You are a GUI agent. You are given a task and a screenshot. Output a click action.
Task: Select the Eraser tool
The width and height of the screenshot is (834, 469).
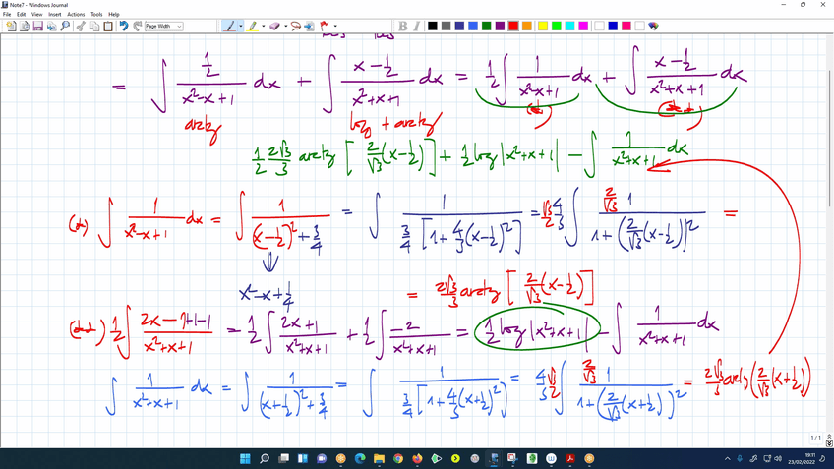pyautogui.click(x=274, y=26)
